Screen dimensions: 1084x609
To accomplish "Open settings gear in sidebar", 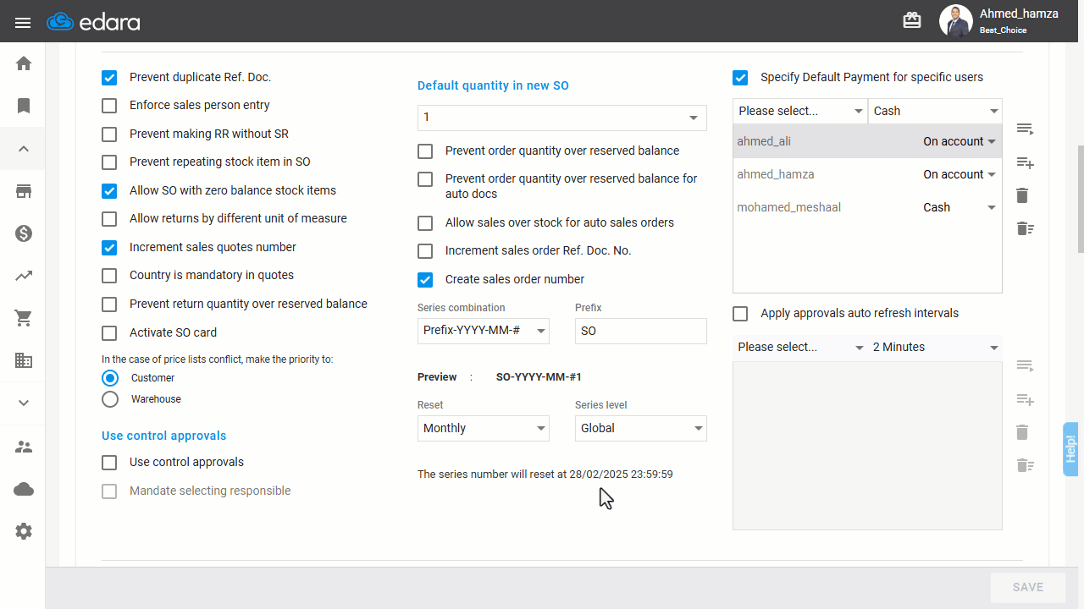I will [x=24, y=531].
